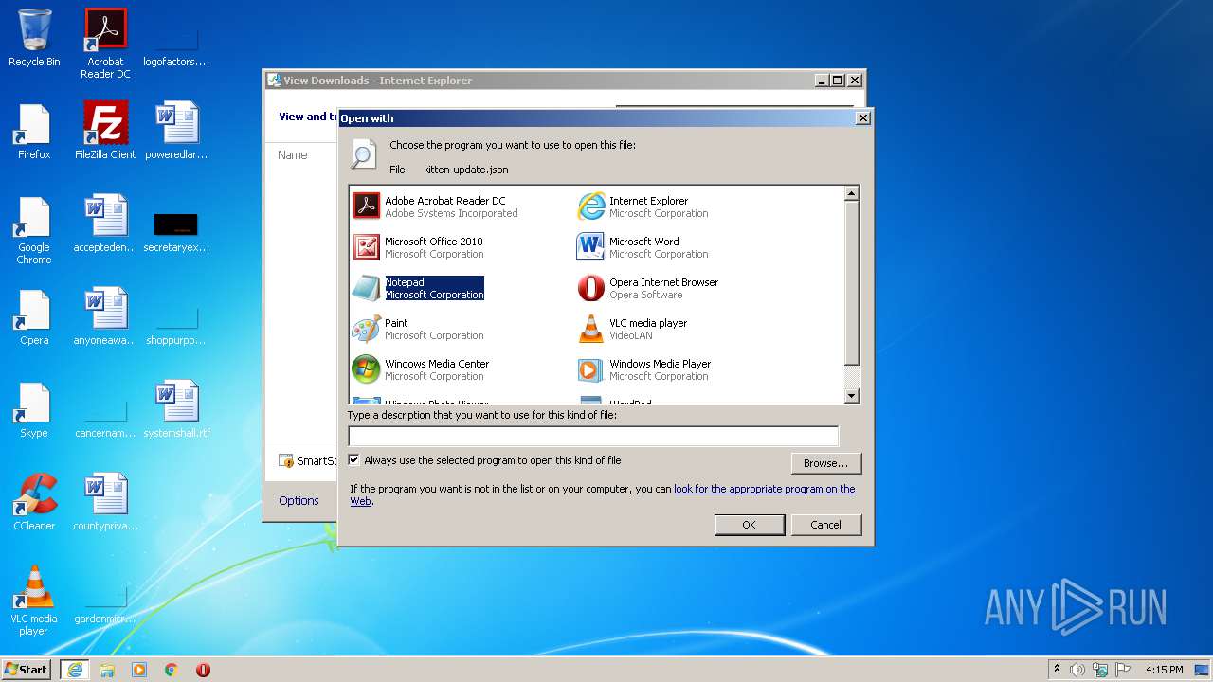The image size is (1213, 682).
Task: Click the Browse... button
Action: 825,463
